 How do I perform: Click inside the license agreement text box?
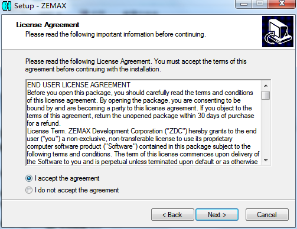coord(144,123)
